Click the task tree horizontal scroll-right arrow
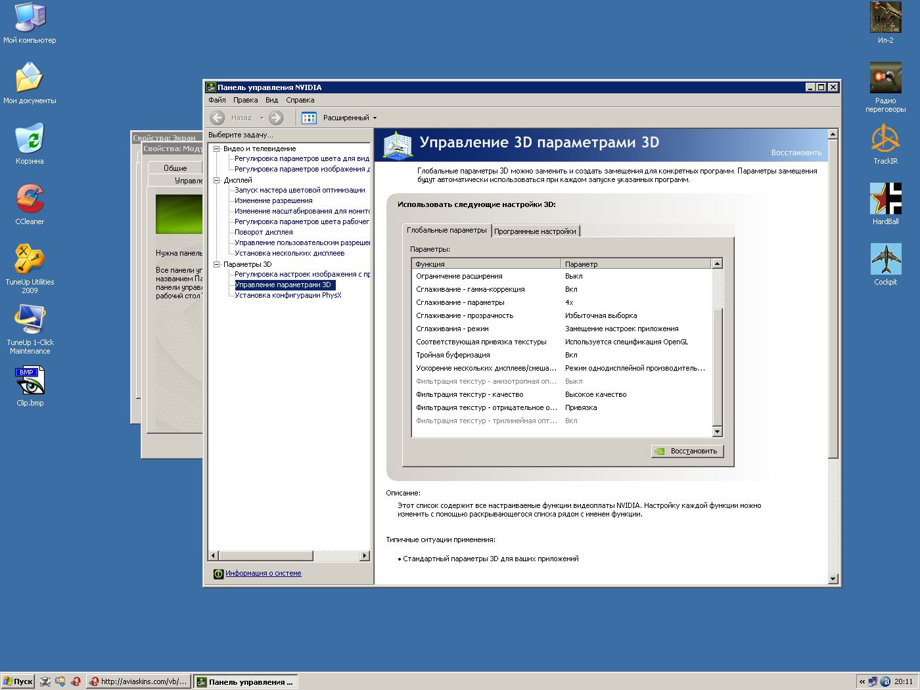 click(x=365, y=555)
